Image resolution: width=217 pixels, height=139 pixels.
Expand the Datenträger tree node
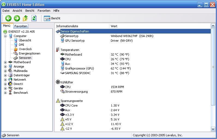pos(5,75)
